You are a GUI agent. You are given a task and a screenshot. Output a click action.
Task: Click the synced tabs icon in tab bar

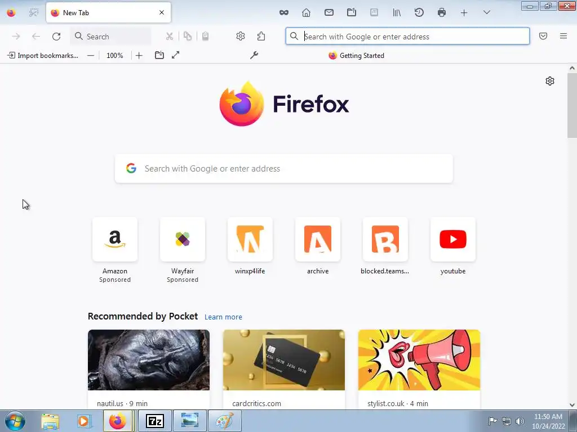point(352,13)
